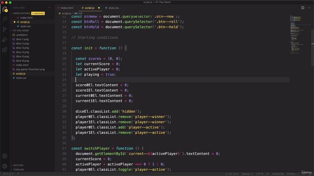
Task: Open dice-2.png in project tree
Action: pyautogui.click(x=23, y=44)
